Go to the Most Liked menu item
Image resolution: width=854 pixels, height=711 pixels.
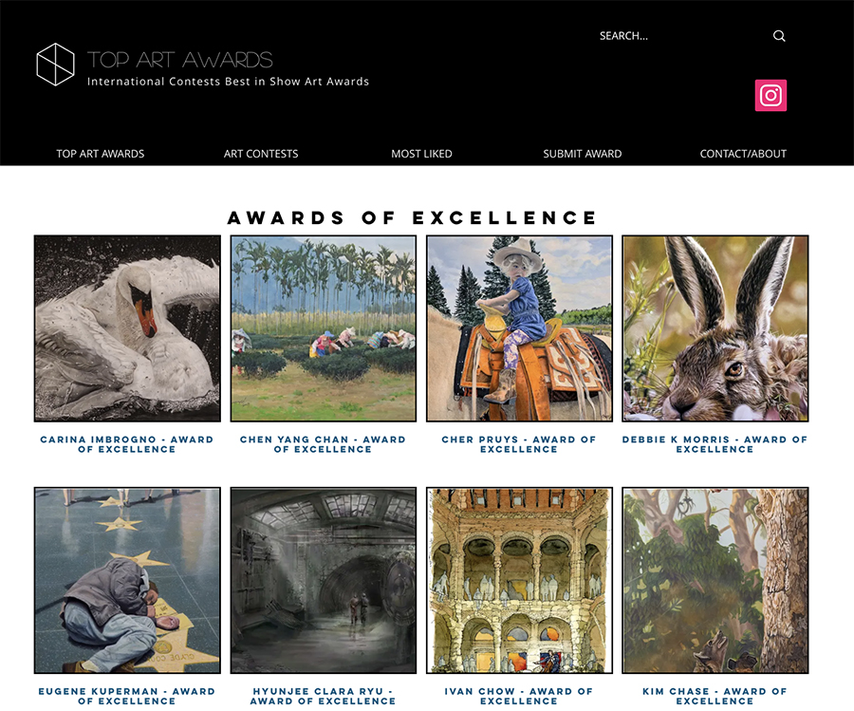[421, 154]
